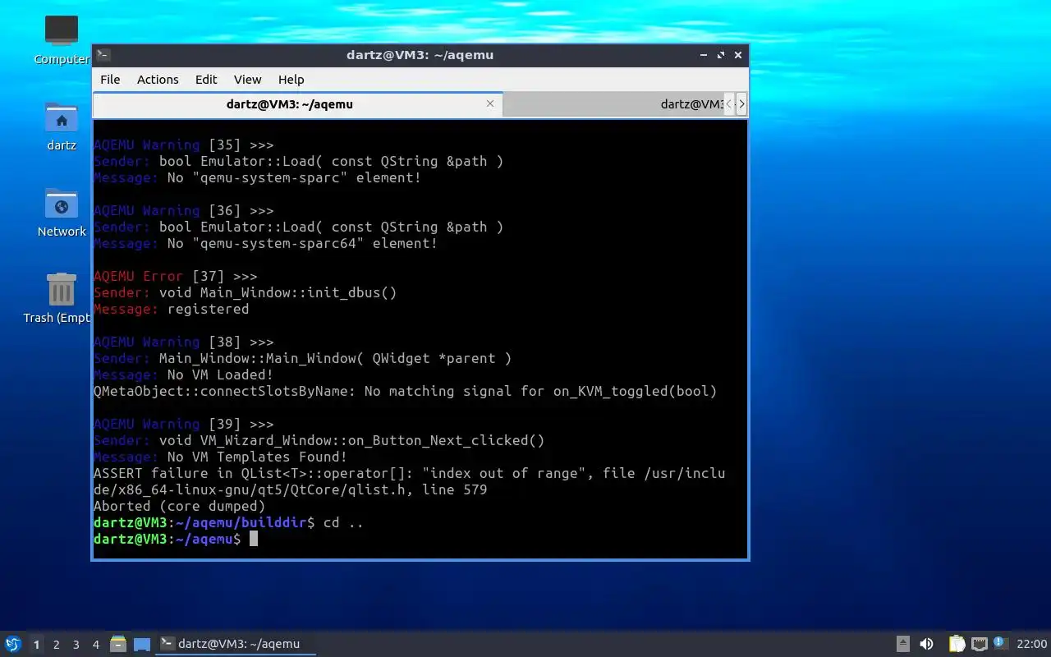Screen dimensions: 1051x657
Task: Switch to workspace 2 in the taskbar
Action: (57, 645)
